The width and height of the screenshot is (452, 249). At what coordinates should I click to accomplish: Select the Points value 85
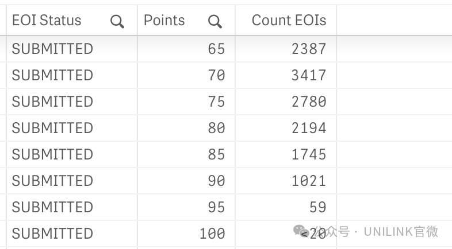(x=216, y=154)
